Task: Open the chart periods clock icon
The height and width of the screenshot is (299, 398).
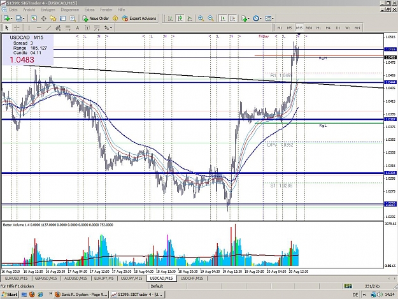Action: click(256, 18)
